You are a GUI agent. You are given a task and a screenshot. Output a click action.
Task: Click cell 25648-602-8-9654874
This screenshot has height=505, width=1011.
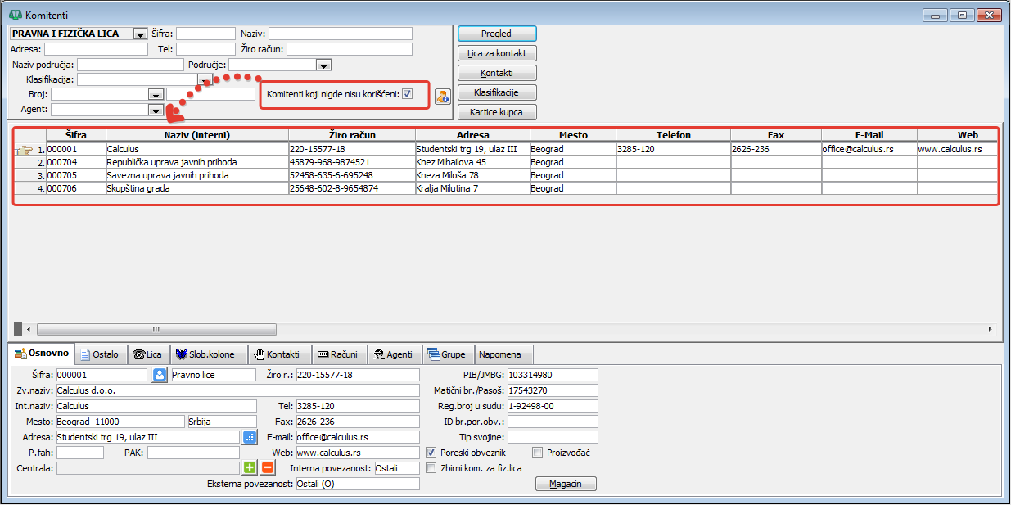click(x=352, y=188)
